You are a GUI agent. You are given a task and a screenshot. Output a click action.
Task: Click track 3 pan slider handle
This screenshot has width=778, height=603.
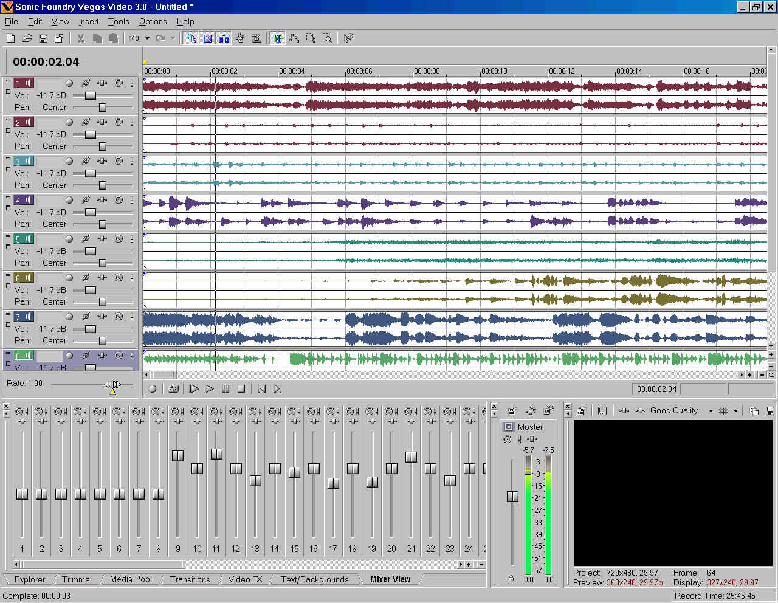click(x=103, y=185)
